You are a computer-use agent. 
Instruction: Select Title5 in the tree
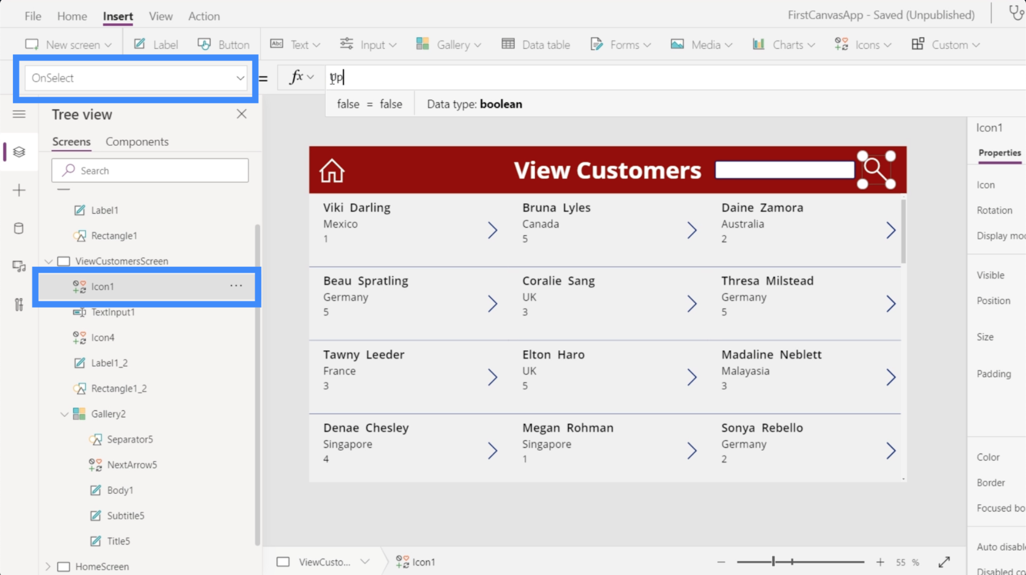pos(118,541)
